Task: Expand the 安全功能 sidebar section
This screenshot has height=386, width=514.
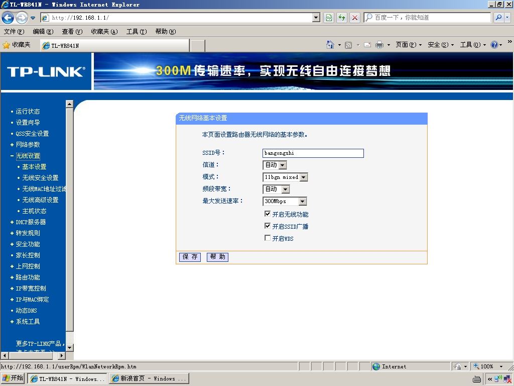Action: [x=28, y=244]
